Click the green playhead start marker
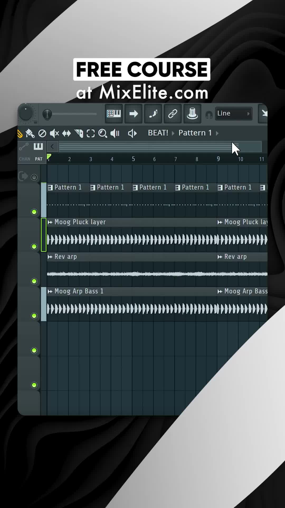 pos(49,157)
